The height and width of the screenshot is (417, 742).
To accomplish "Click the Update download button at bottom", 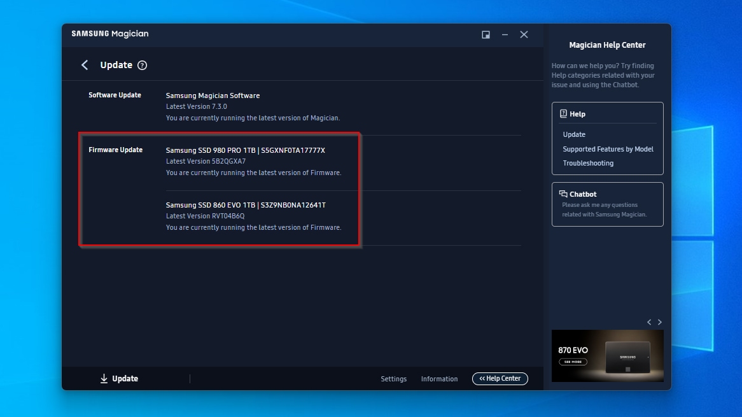I will point(119,379).
